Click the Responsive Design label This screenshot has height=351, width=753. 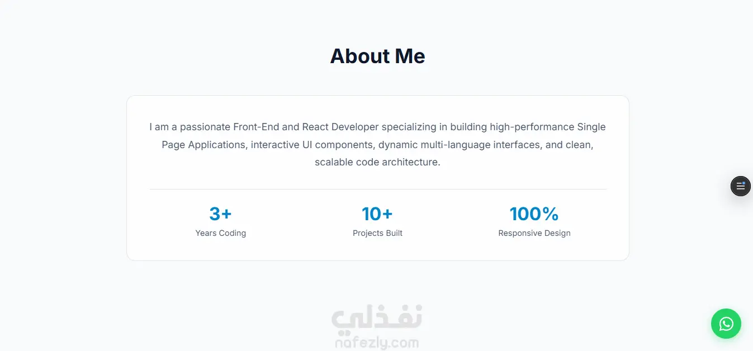(x=534, y=233)
